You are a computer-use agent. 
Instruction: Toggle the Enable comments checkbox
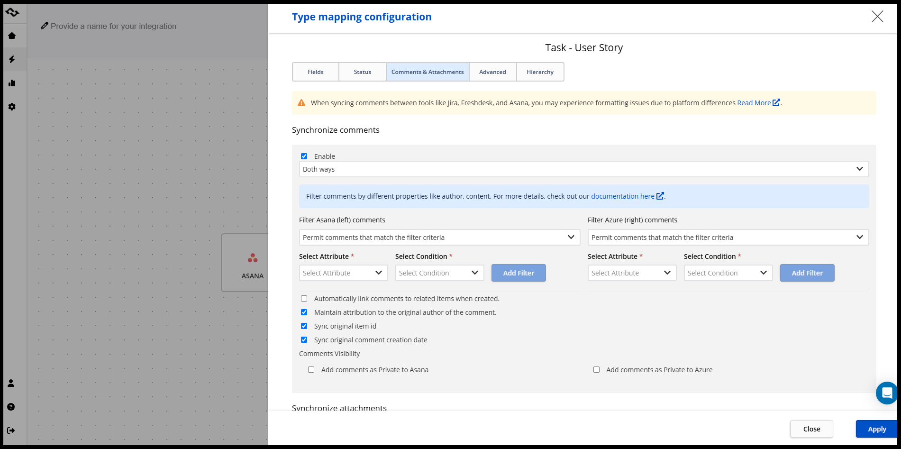tap(304, 156)
